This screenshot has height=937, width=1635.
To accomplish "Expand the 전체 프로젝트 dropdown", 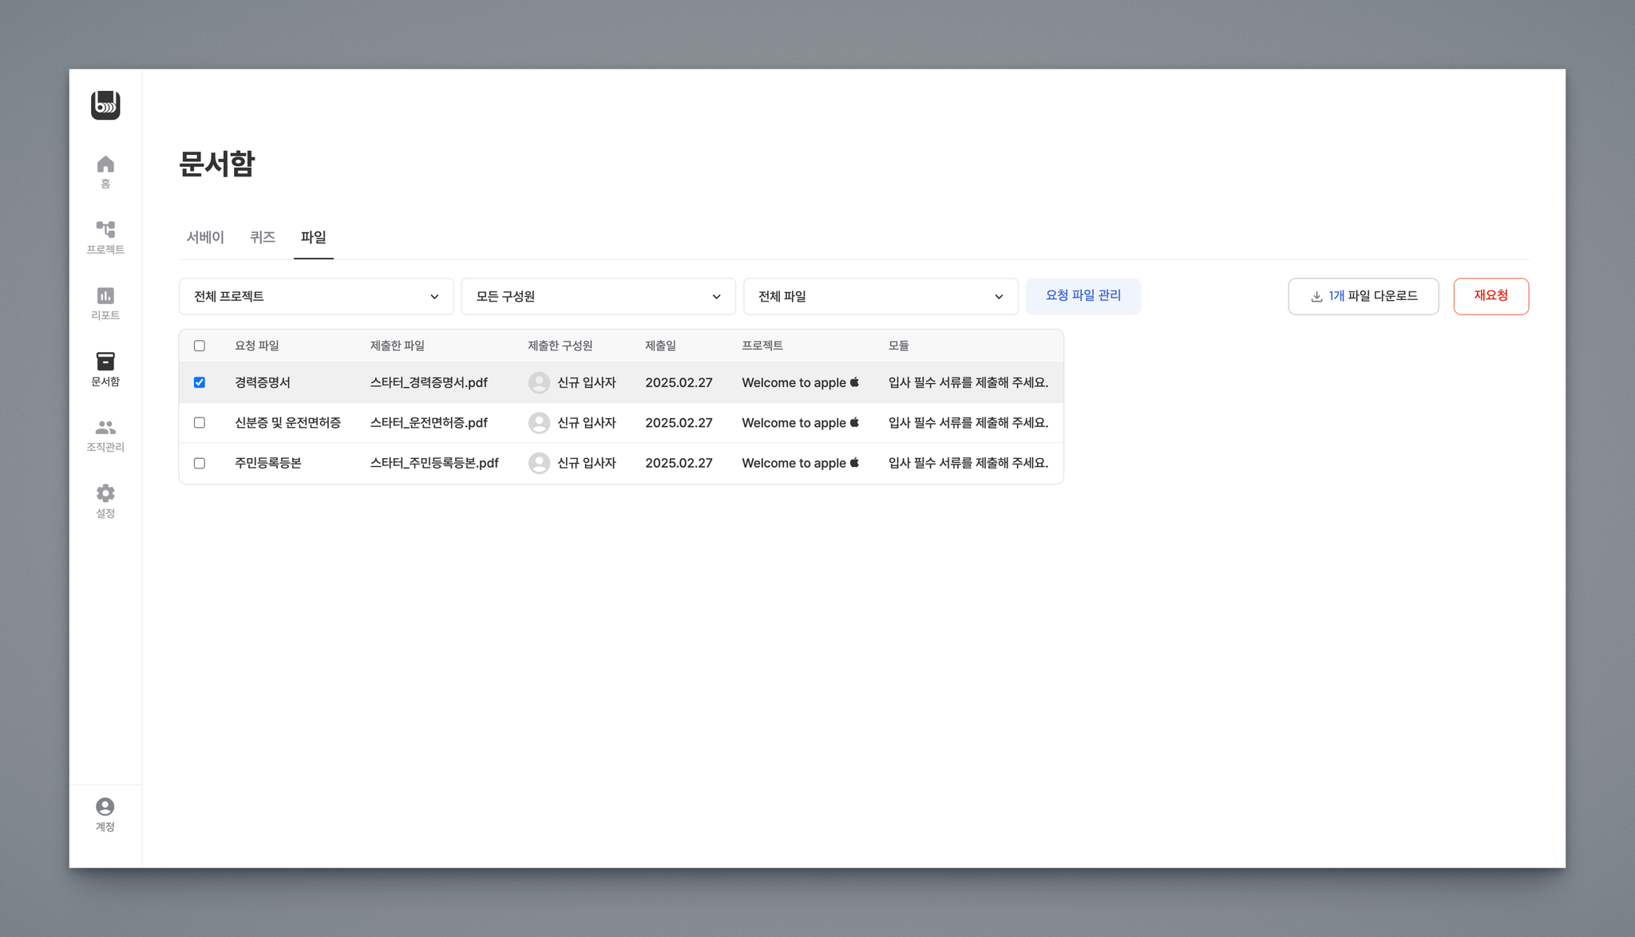I will pyautogui.click(x=316, y=296).
